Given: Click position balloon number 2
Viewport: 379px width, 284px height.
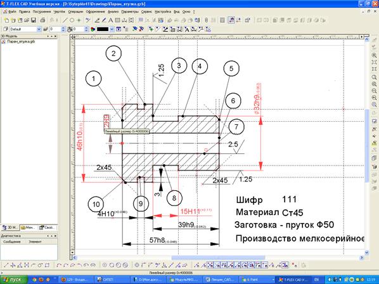Looking at the screenshot, I should [113, 53].
